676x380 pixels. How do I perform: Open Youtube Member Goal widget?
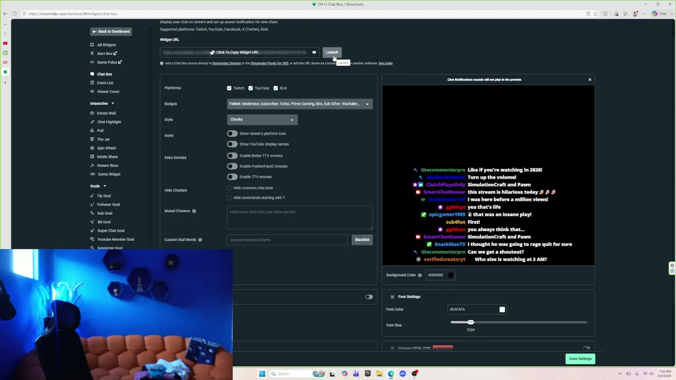115,240
